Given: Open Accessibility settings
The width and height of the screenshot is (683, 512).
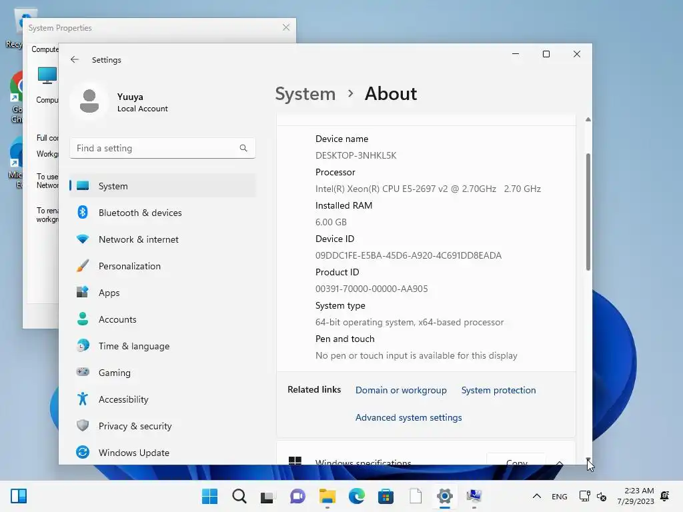Looking at the screenshot, I should (x=162, y=399).
